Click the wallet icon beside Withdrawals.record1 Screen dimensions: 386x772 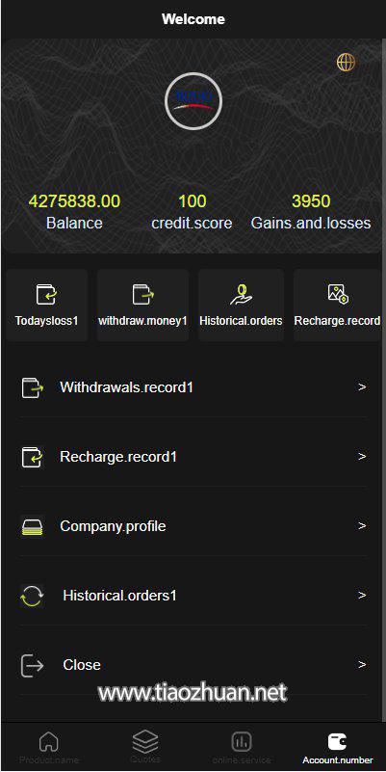33,387
